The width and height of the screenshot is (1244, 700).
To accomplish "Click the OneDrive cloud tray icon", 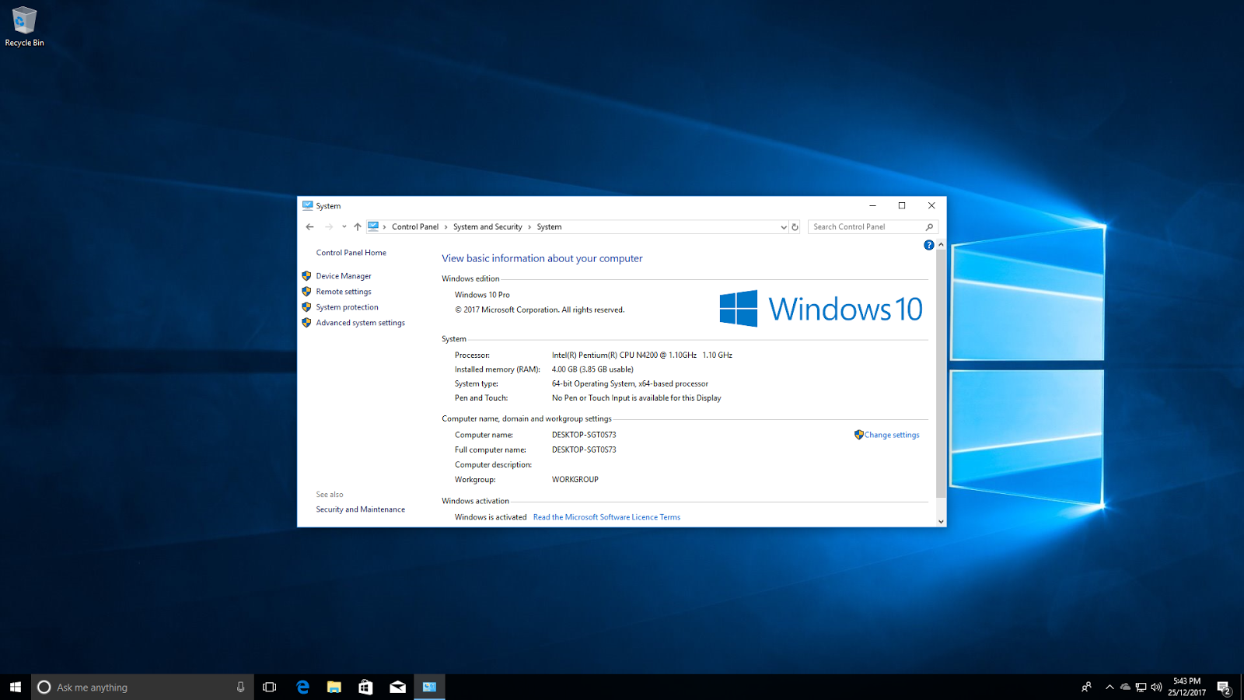I will [x=1125, y=687].
